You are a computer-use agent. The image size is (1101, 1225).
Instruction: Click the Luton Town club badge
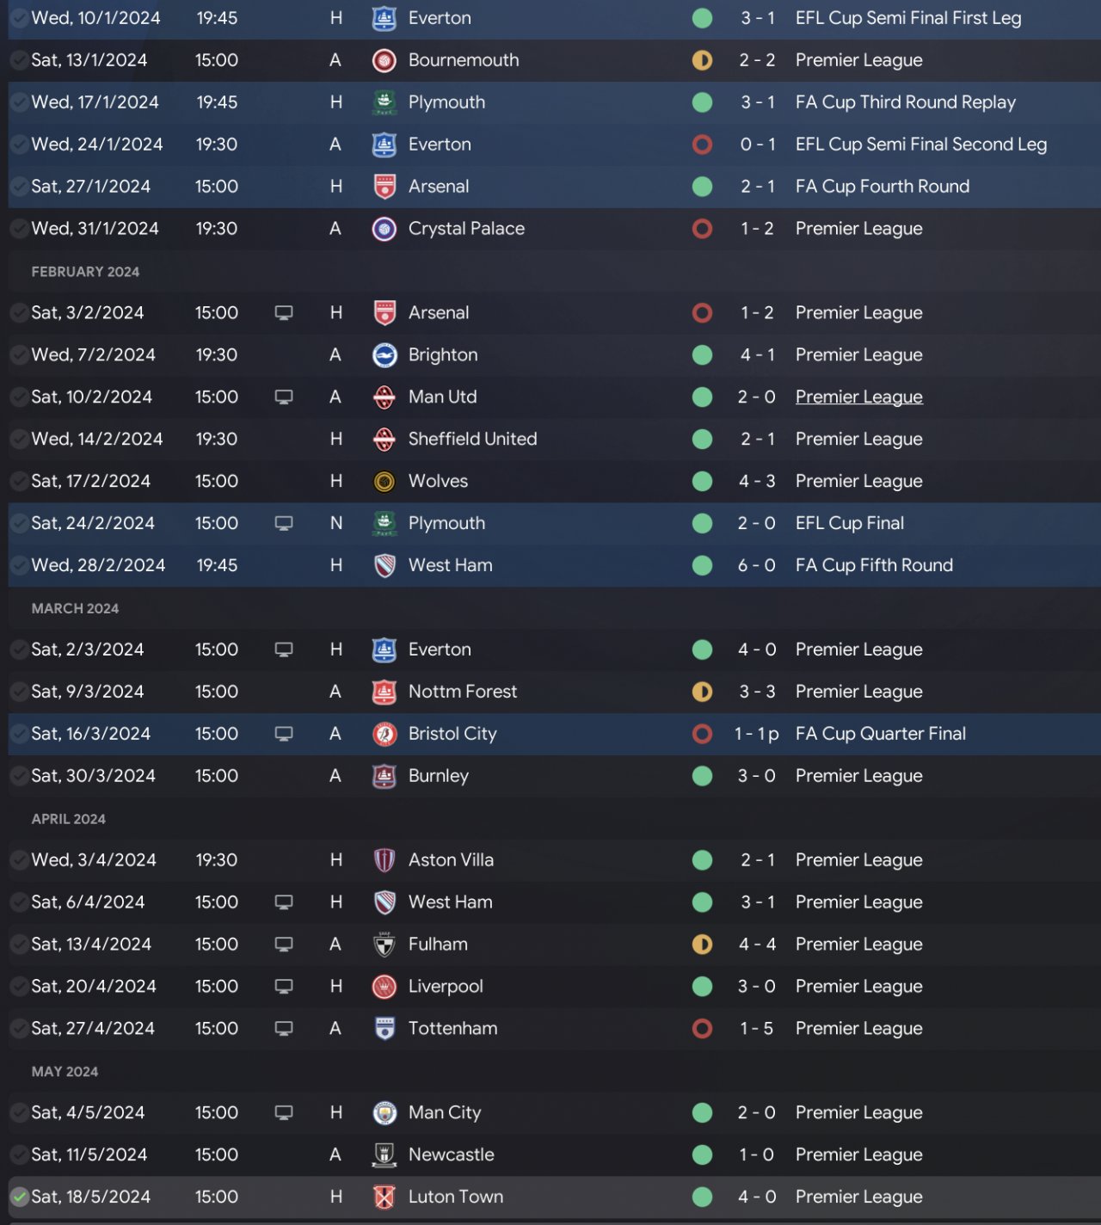point(384,1197)
